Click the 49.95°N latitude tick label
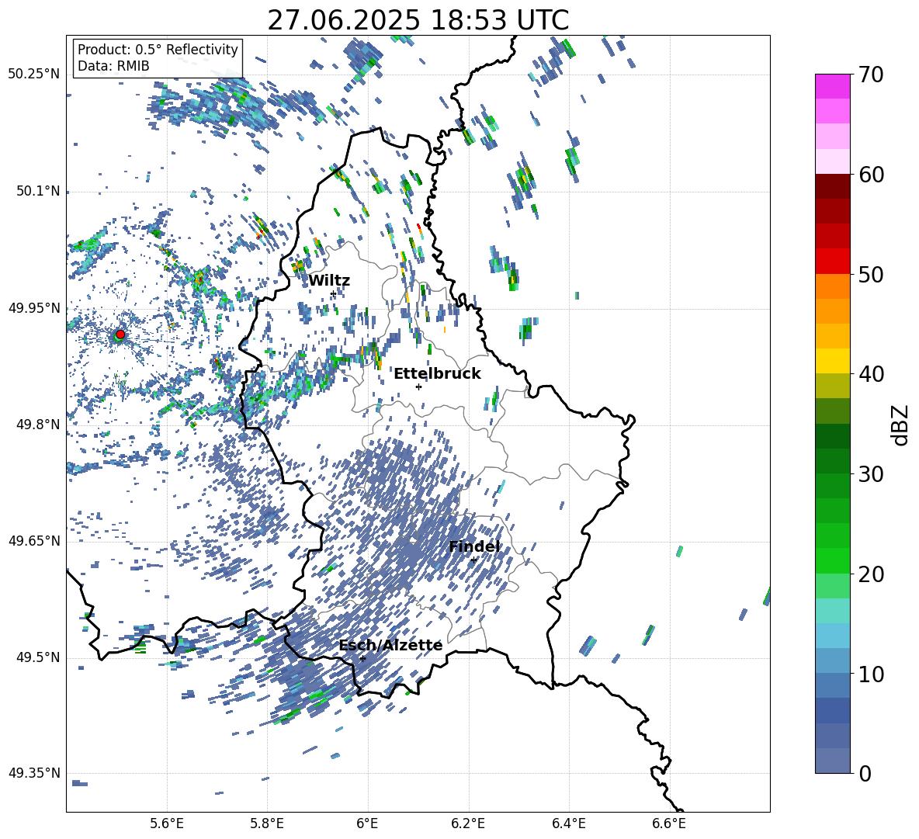The height and width of the screenshot is (839, 919). tap(34, 308)
